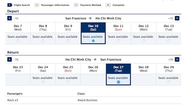187x107 pixels.
Task: Click the Complete step
Action: point(115,5)
